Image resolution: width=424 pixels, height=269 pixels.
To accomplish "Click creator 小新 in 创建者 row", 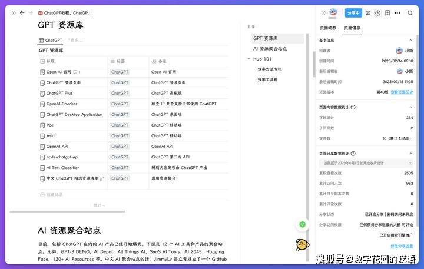I will click(x=404, y=51).
